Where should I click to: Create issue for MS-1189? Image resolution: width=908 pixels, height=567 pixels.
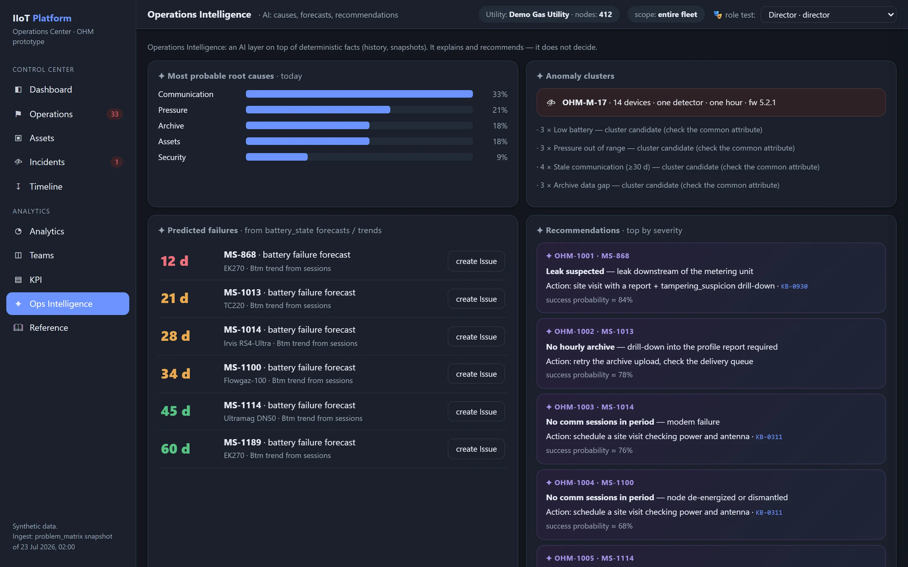(x=476, y=449)
